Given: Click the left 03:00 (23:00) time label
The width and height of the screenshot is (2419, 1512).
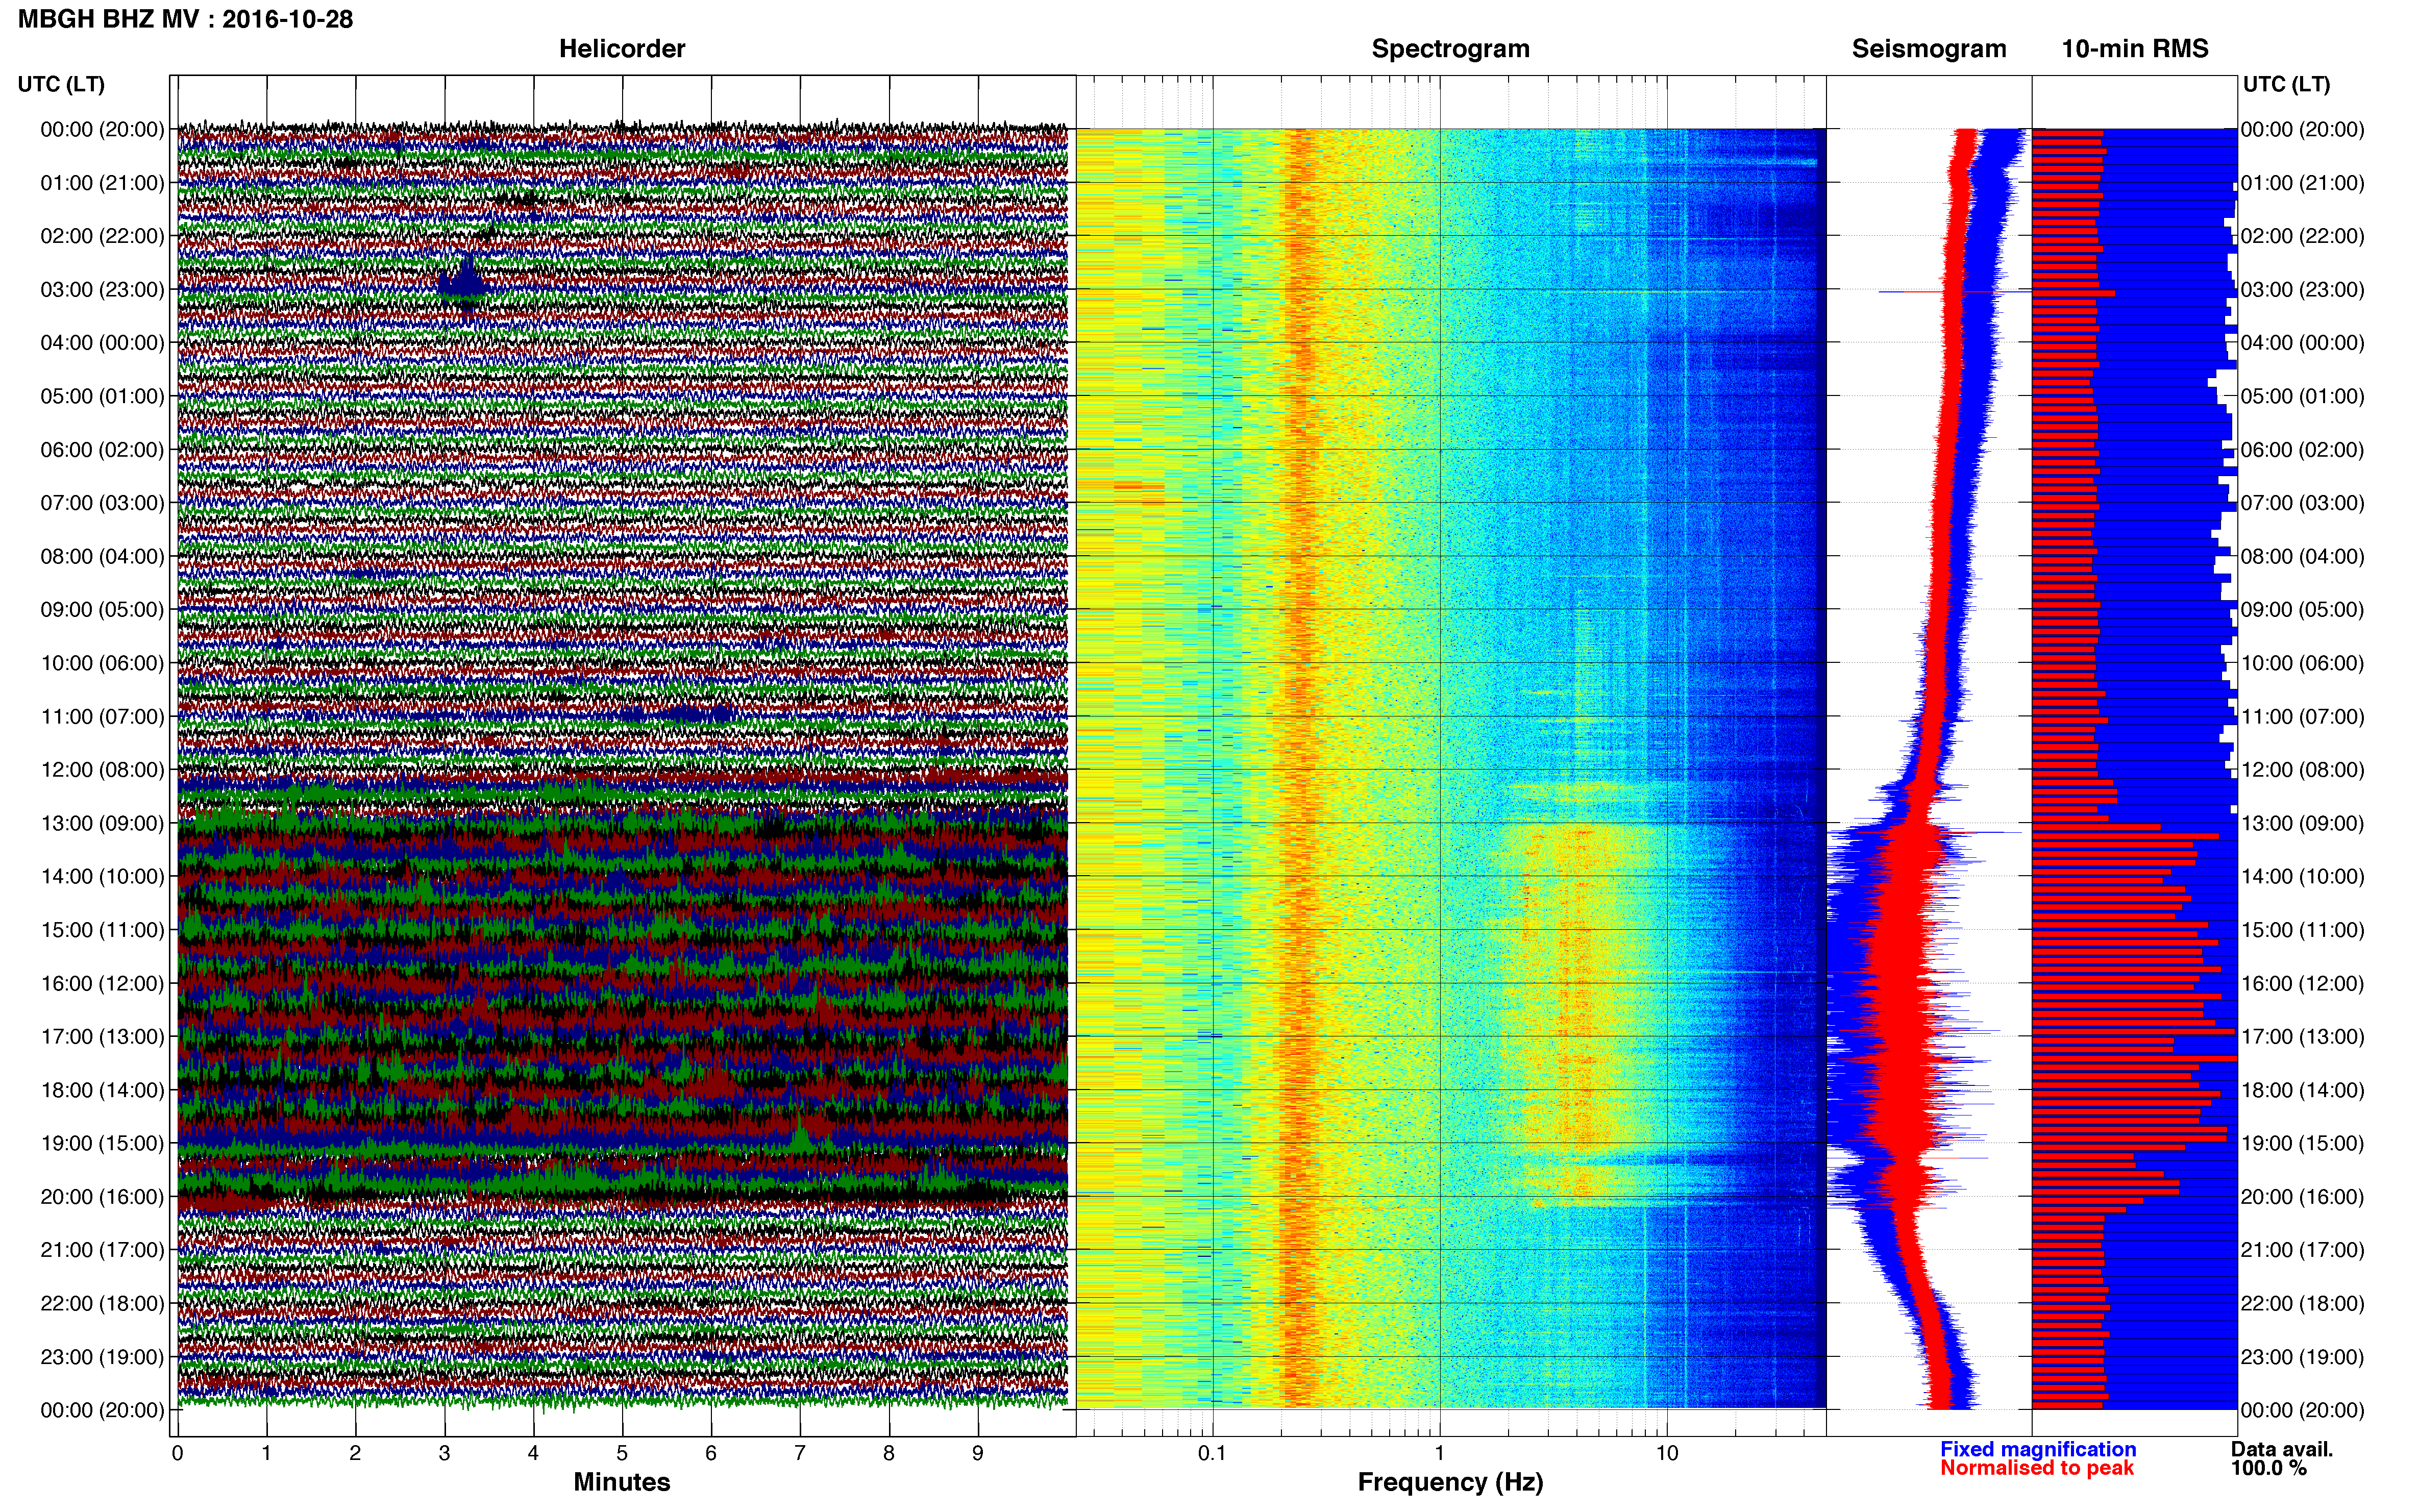Looking at the screenshot, I should click(102, 290).
